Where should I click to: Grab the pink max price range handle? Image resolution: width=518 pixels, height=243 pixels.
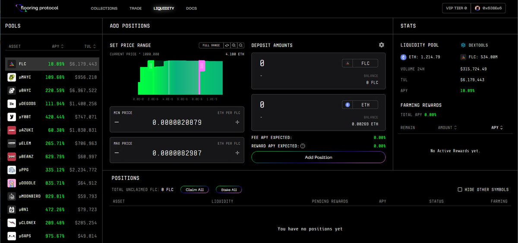(x=201, y=65)
